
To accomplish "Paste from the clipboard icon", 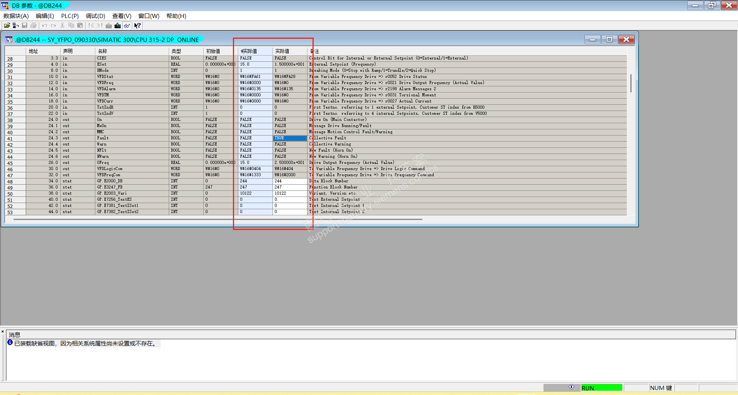I will (80, 26).
